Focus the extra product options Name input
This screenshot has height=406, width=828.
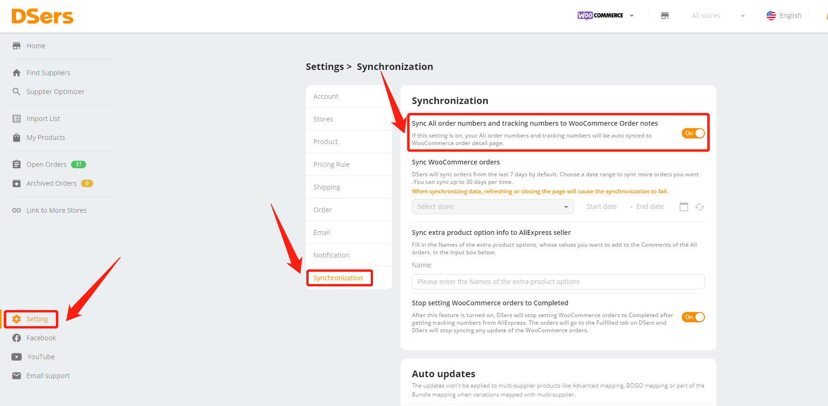(558, 282)
